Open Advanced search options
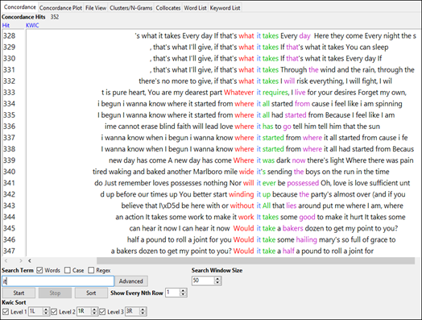Screen dimensions: 422x320 [131, 281]
